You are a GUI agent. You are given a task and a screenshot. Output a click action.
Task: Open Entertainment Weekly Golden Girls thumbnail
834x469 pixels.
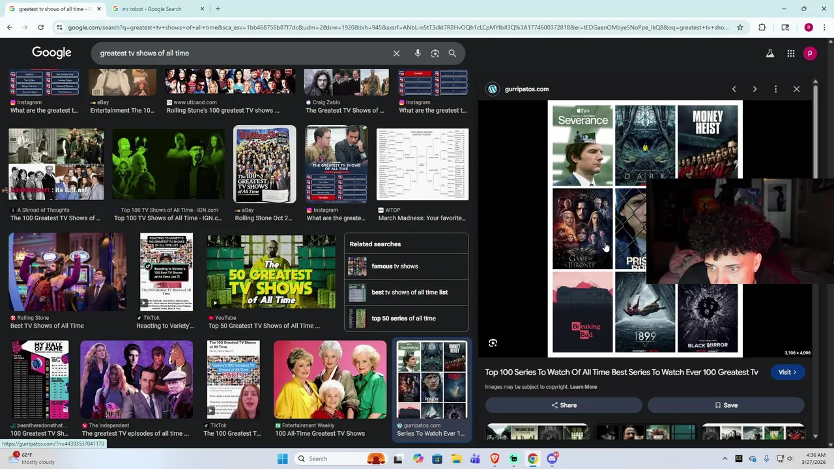[330, 379]
